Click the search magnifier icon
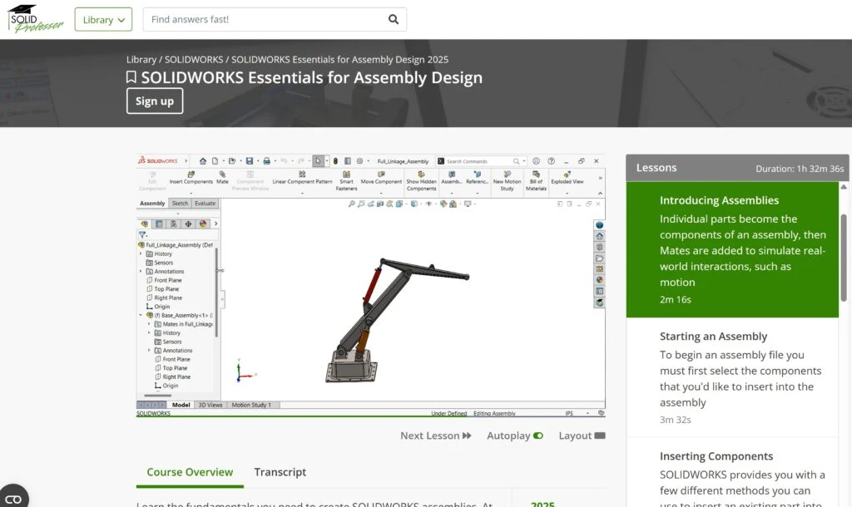Screen dimensions: 852x507 pos(394,19)
